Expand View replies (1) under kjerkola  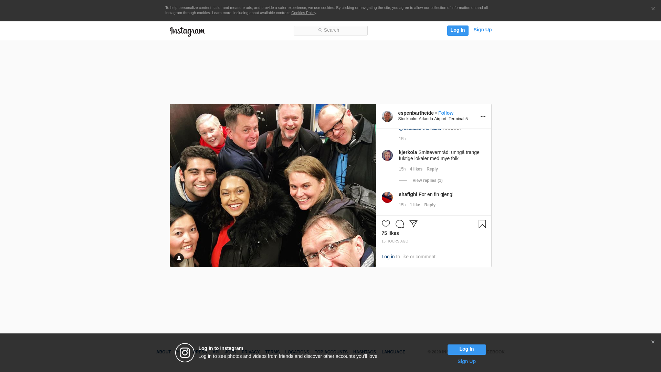coord(427,180)
